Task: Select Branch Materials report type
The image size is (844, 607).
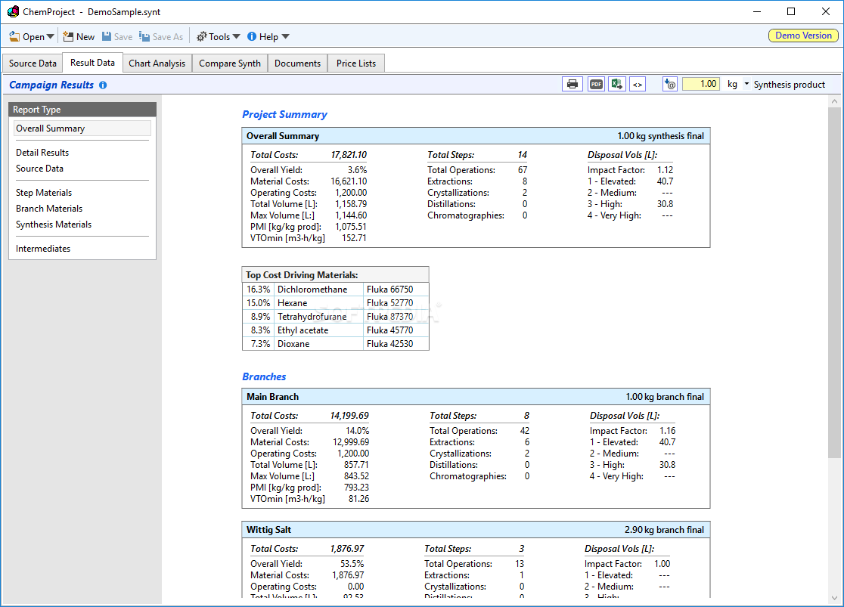Action: (49, 208)
